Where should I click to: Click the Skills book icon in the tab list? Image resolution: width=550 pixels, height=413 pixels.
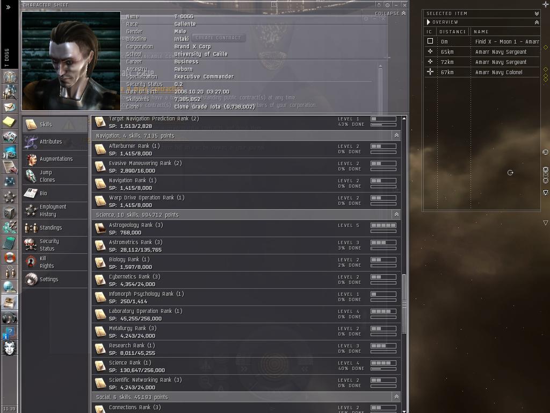click(x=31, y=124)
